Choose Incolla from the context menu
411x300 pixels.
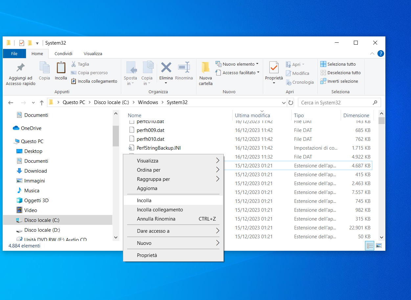pos(144,200)
